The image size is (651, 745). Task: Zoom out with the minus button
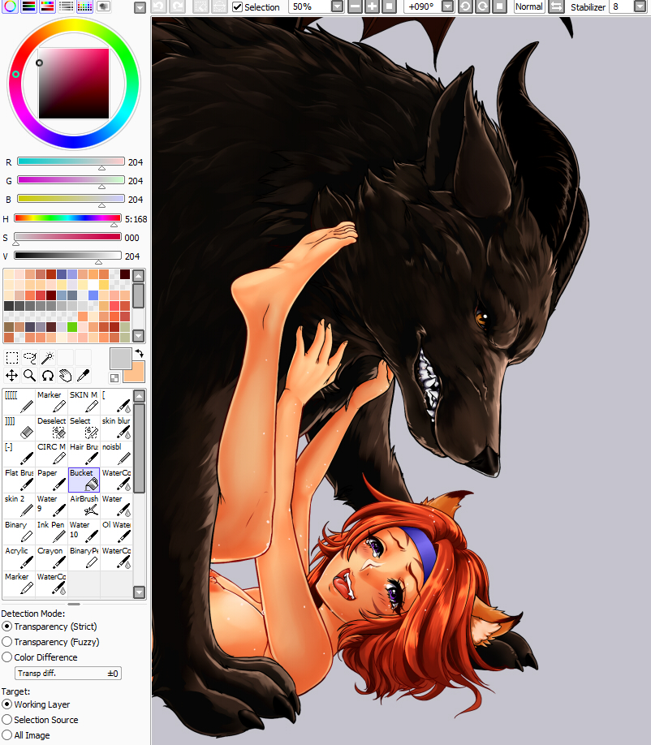tap(355, 6)
